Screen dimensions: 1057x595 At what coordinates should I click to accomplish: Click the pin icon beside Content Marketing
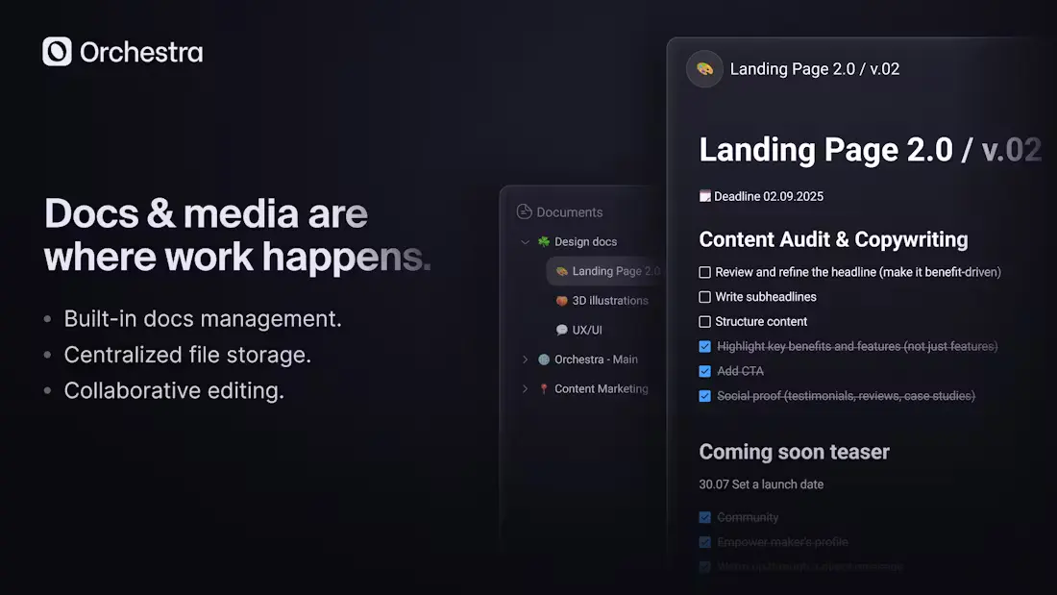[544, 389]
